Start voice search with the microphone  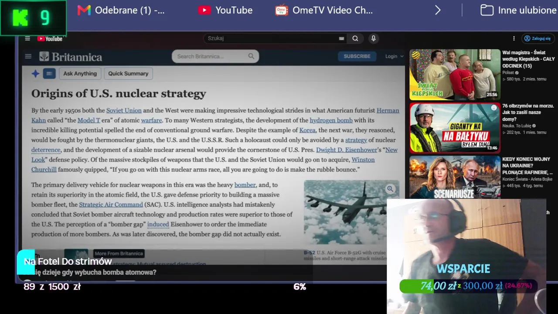click(373, 38)
